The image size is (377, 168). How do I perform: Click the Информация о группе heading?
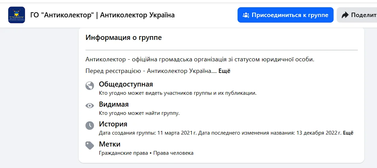point(123,37)
